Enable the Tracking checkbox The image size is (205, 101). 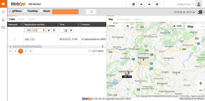pyautogui.click(x=25, y=11)
